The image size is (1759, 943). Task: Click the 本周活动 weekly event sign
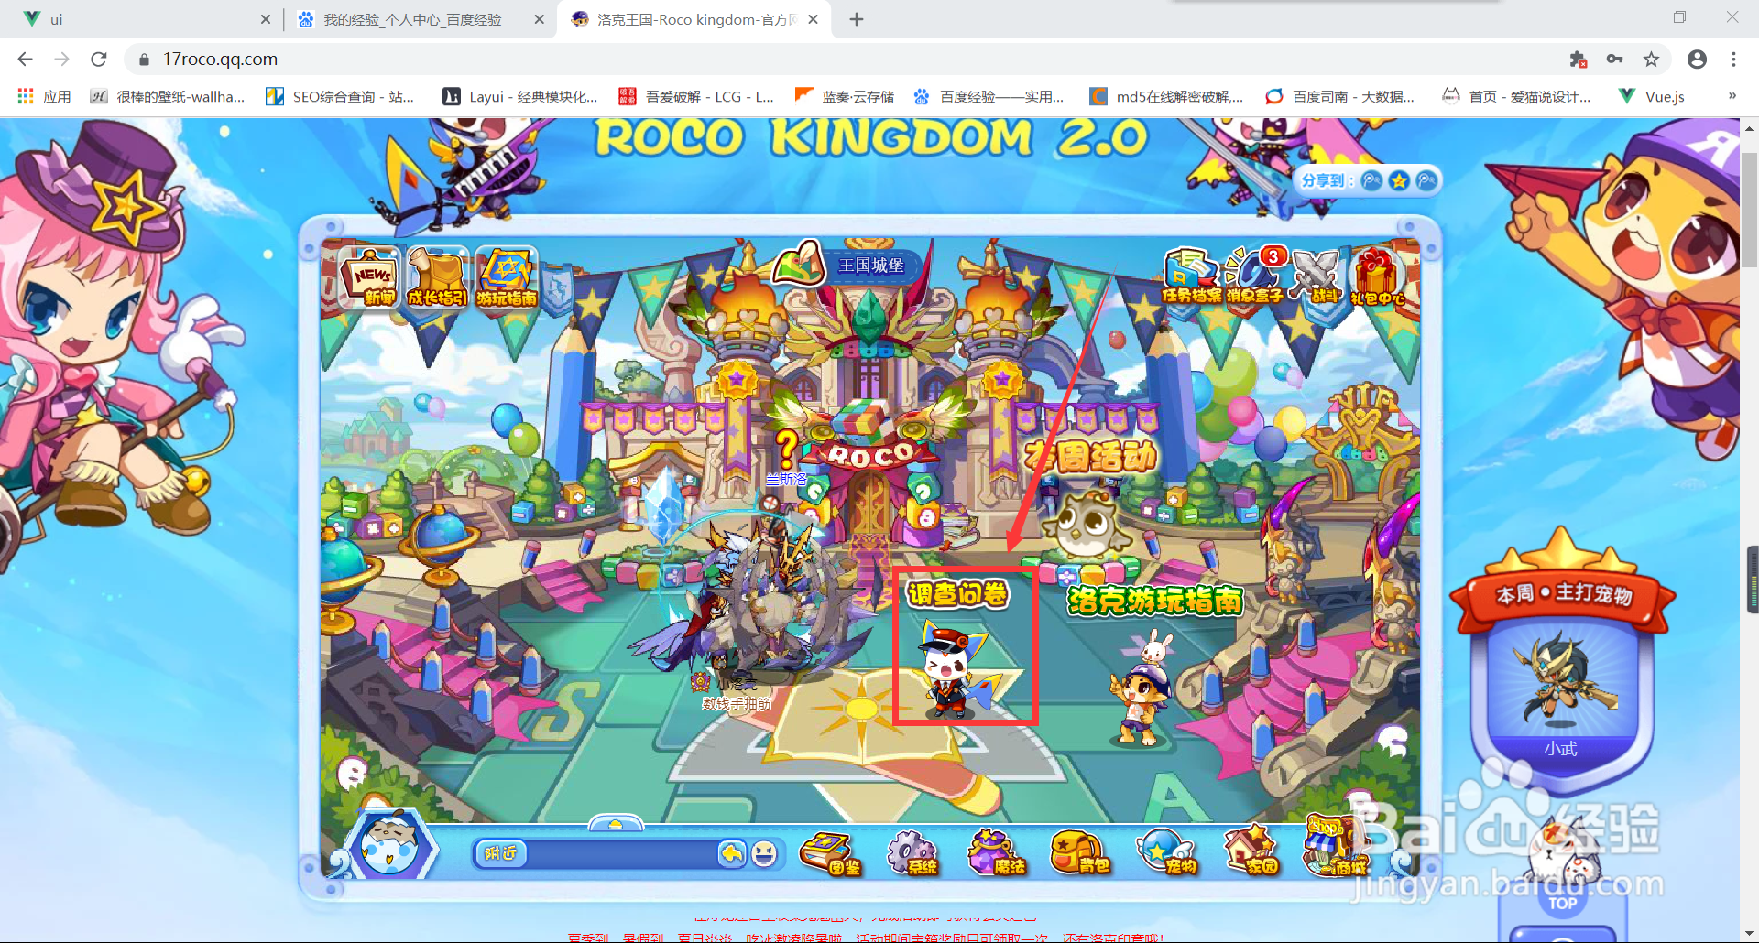tap(1091, 455)
